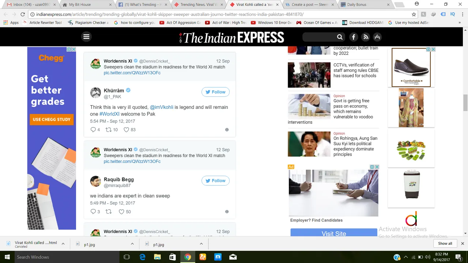Click Visit Site ad button

tap(334, 233)
